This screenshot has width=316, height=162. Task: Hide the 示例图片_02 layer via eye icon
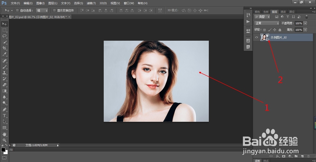[257, 37]
